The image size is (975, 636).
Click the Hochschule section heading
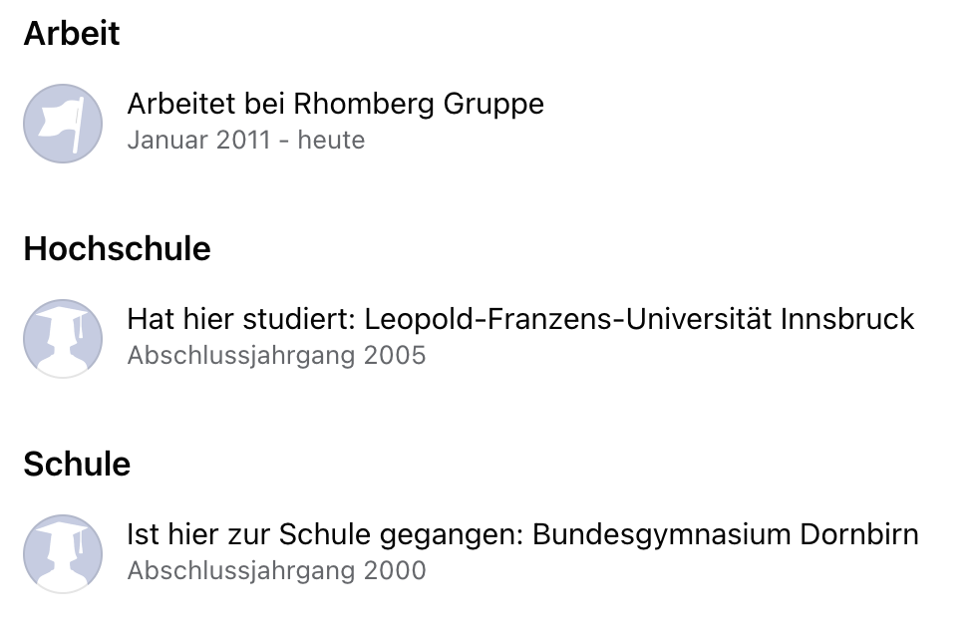[x=117, y=249]
